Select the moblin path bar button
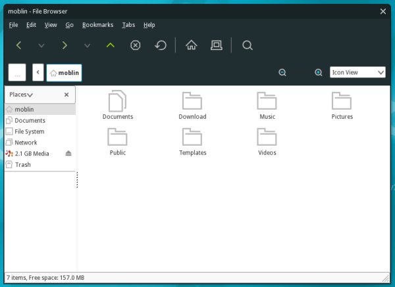Image resolution: width=395 pixels, height=287 pixels. (65, 73)
